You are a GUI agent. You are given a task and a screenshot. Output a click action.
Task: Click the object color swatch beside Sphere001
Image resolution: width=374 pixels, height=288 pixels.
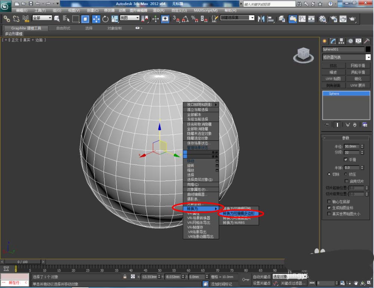(368, 49)
